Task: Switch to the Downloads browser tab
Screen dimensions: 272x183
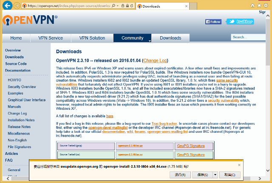Action: coord(162,6)
